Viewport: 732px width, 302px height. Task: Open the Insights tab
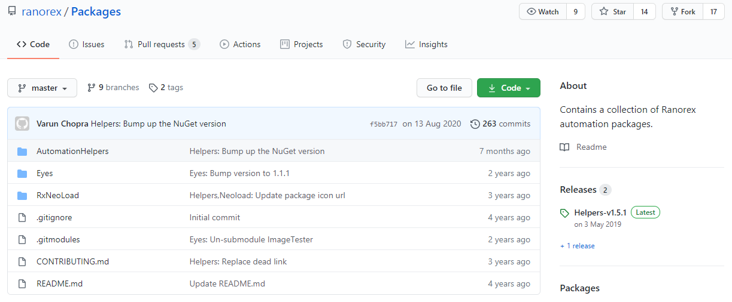(x=426, y=44)
